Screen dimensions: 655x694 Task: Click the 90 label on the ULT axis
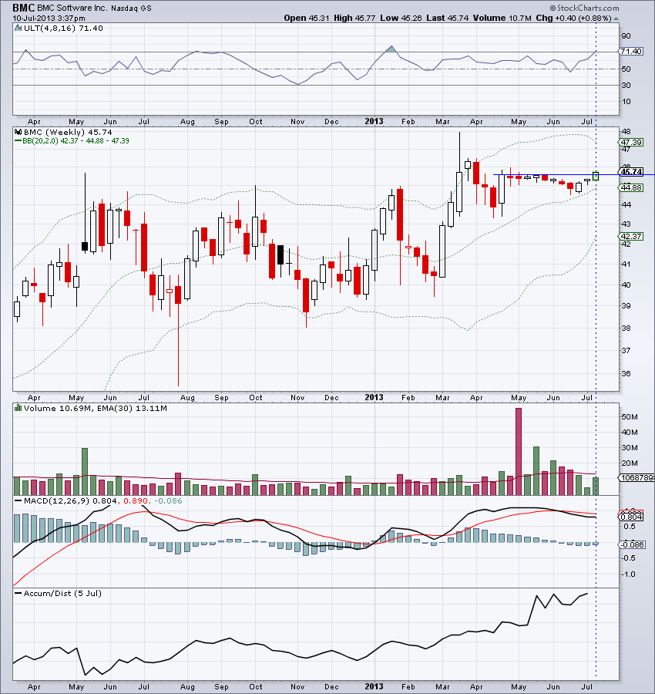pos(626,35)
